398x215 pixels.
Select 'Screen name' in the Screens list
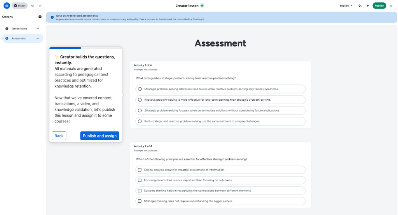(x=19, y=29)
